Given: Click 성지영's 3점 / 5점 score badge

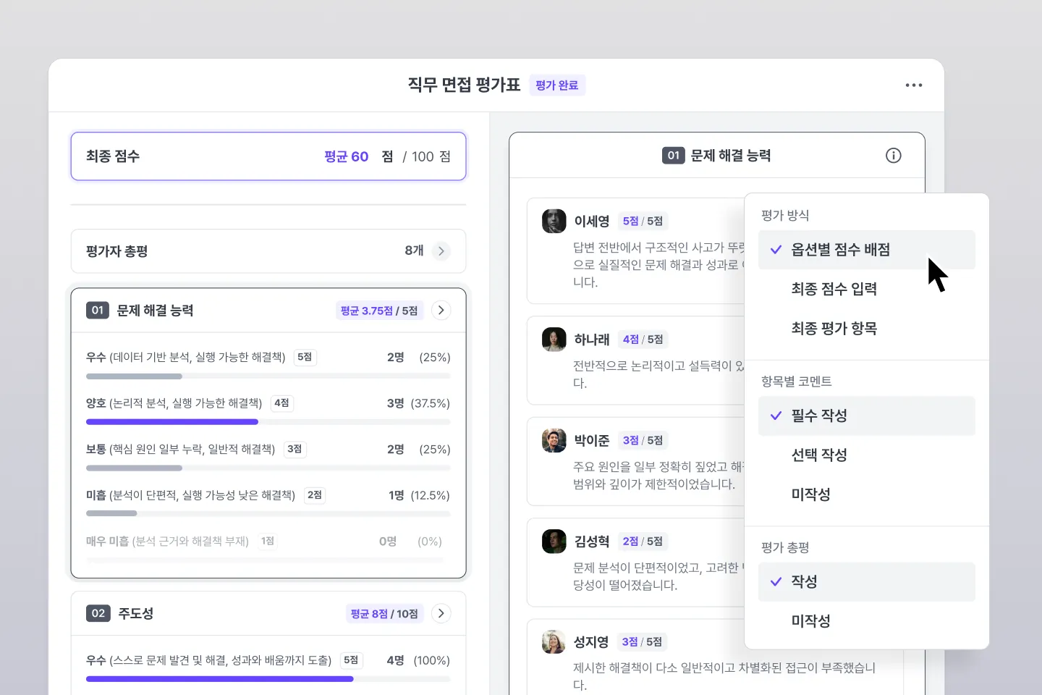Looking at the screenshot, I should coord(643,641).
